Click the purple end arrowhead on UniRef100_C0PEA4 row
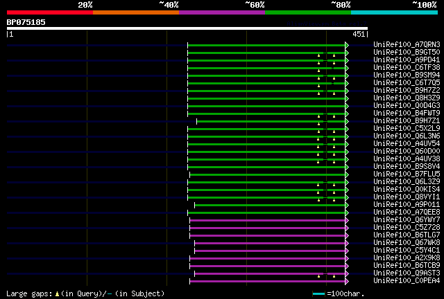 (x=347, y=282)
